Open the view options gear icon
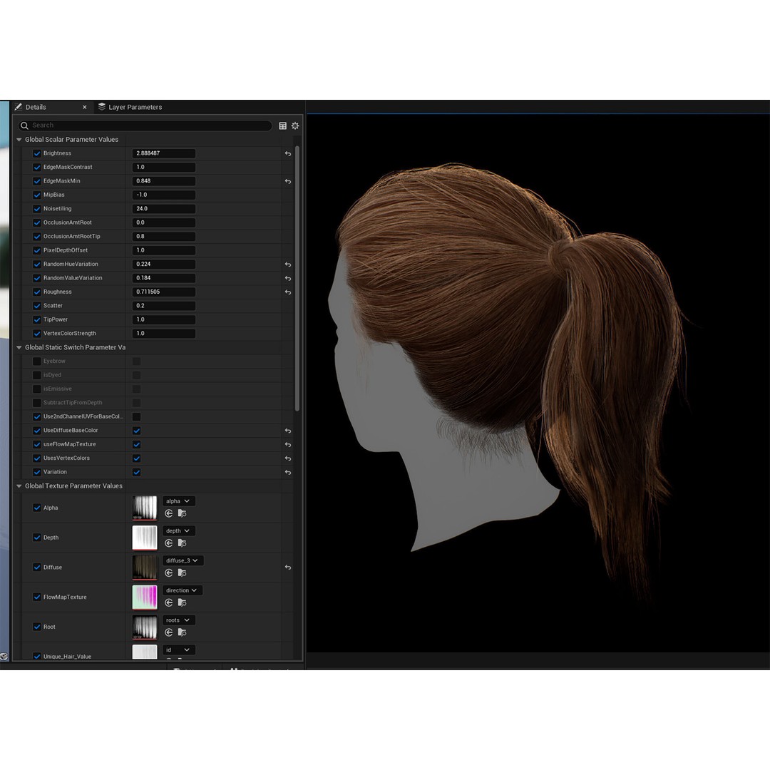This screenshot has width=770, height=770. tap(295, 125)
